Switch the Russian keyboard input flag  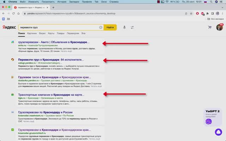point(206,2)
